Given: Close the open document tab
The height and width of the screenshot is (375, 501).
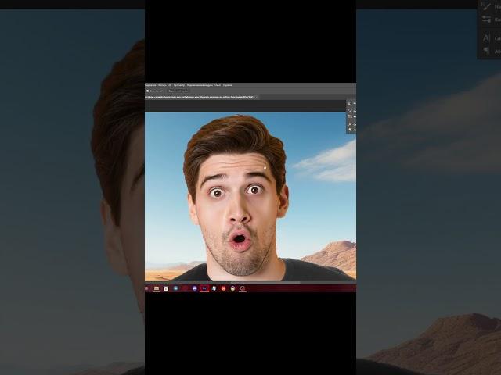Looking at the screenshot, I should tap(257, 97).
